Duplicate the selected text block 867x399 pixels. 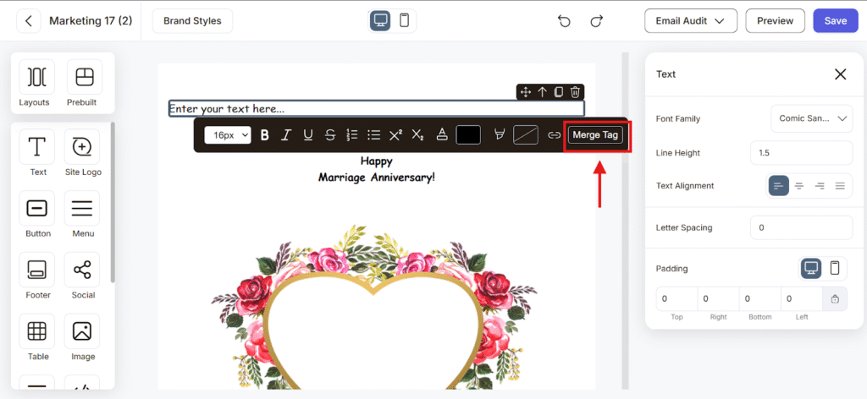click(559, 92)
